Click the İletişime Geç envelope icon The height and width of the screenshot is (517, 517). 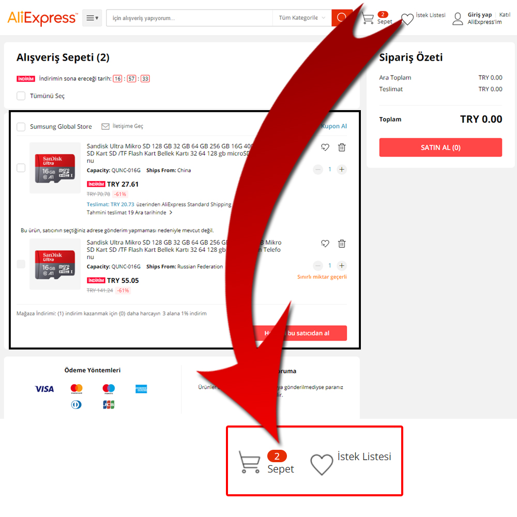(x=105, y=126)
